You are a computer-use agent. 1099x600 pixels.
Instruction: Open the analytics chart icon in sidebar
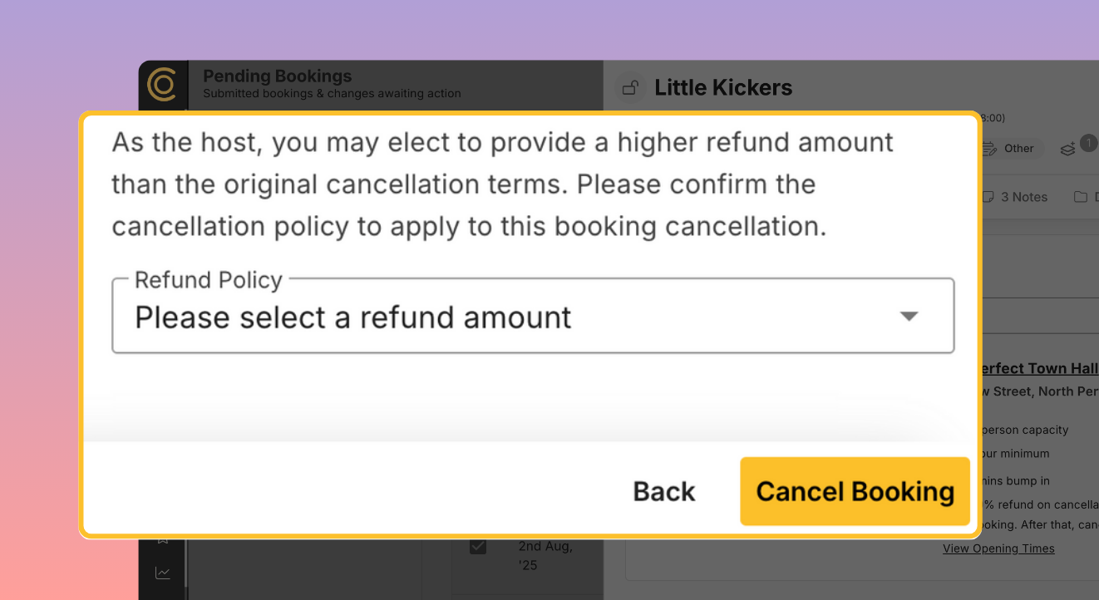click(x=163, y=573)
